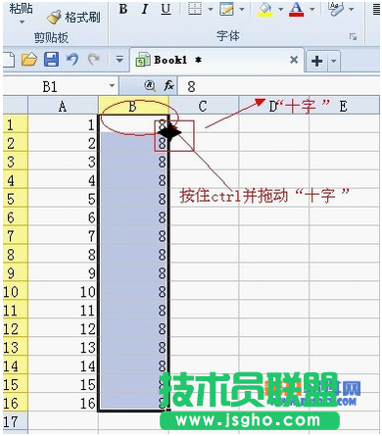Open new tab dropdown arrow
Screen dimensions: 382x436
tap(333, 61)
